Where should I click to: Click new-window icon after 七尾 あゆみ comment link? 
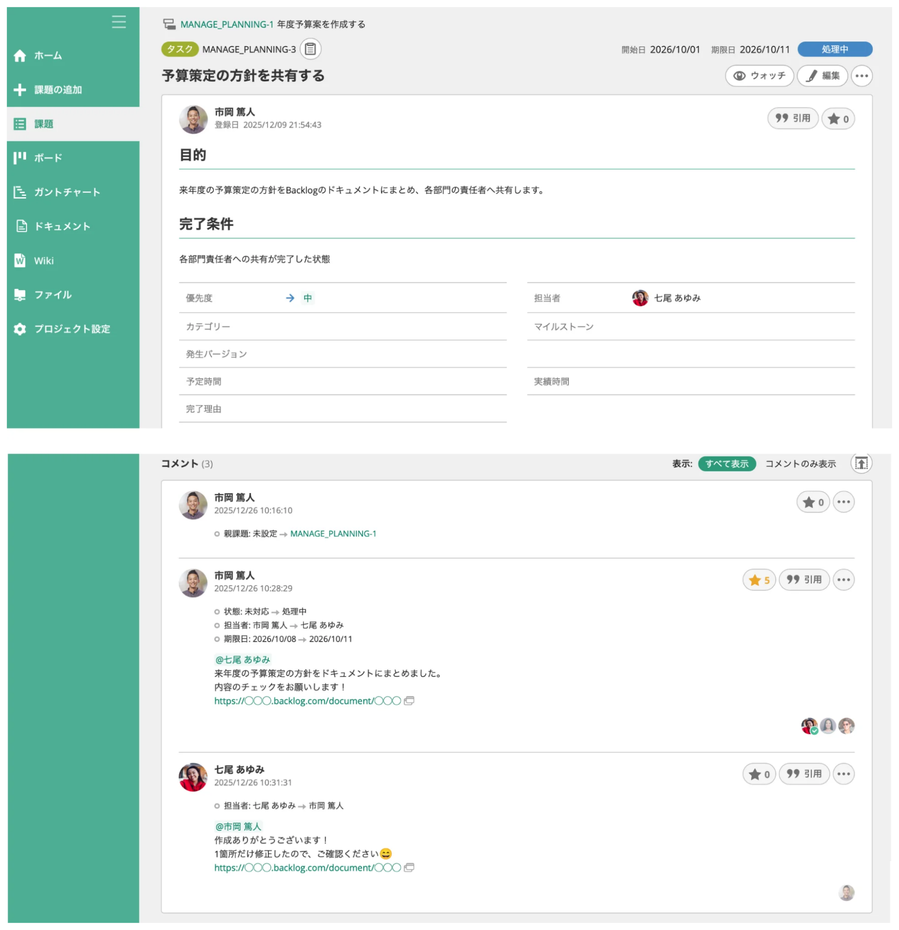click(409, 868)
